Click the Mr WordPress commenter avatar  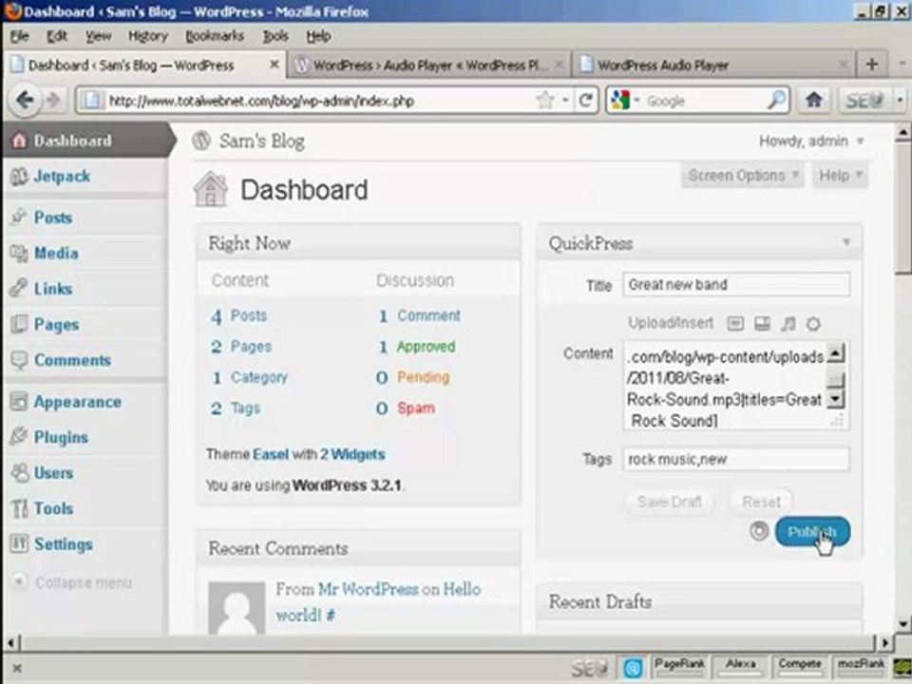(x=237, y=608)
